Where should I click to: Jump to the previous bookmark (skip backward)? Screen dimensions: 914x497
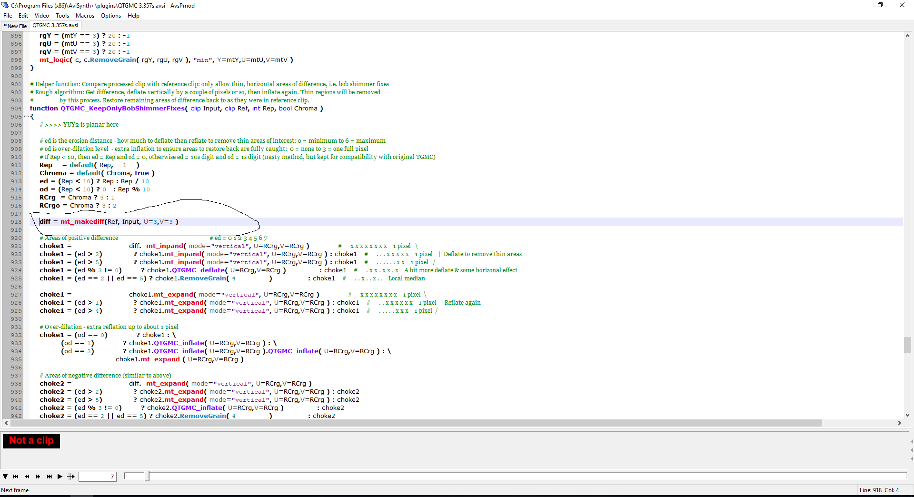click(x=16, y=477)
